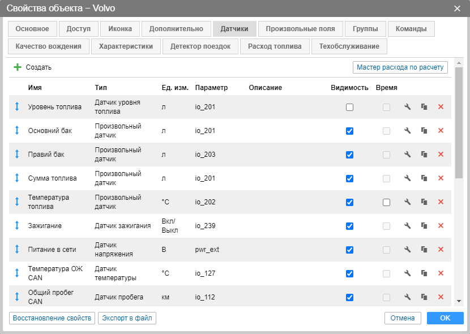
Task: Open the Техобслуживание tab
Action: pos(345,46)
